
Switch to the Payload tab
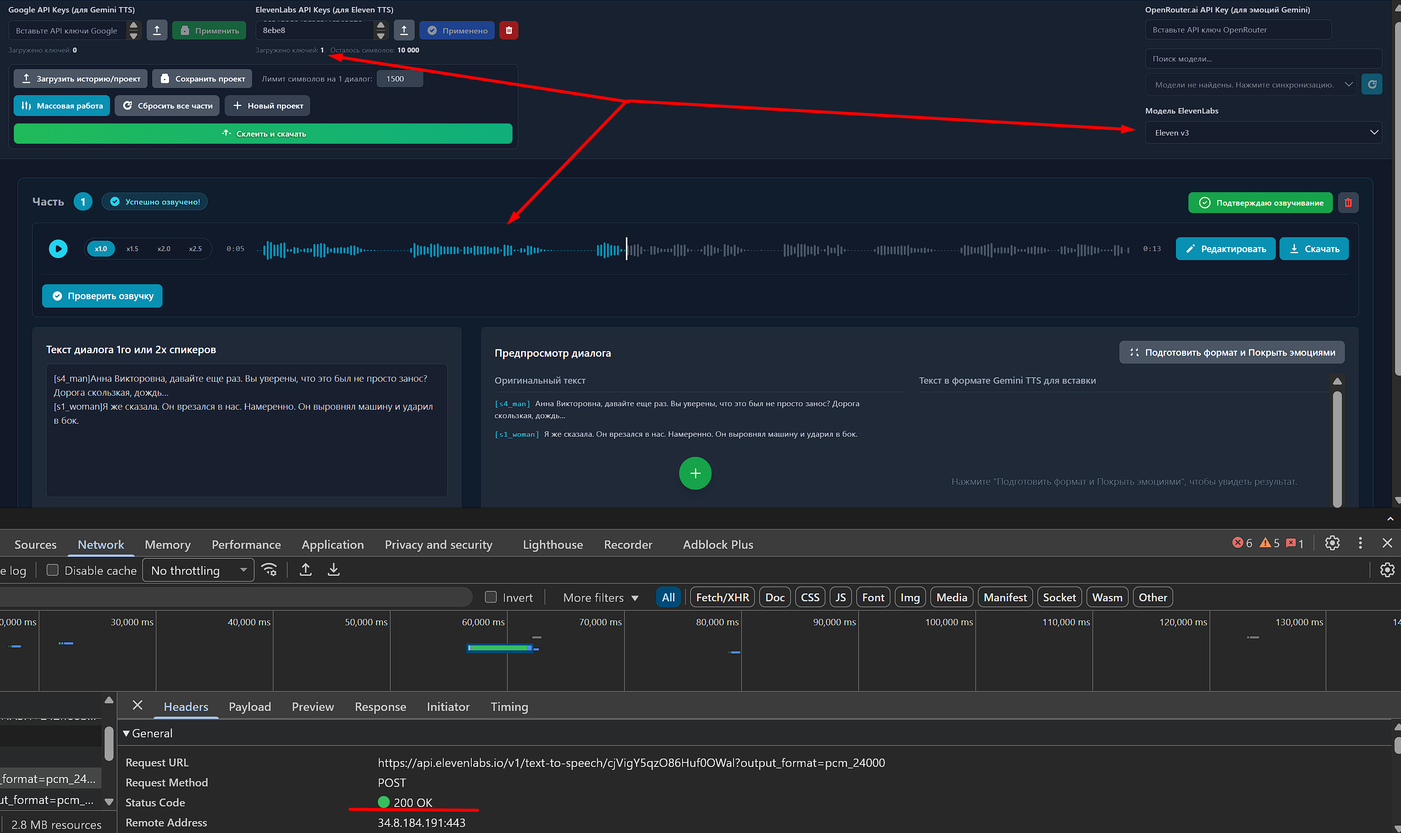(x=249, y=707)
